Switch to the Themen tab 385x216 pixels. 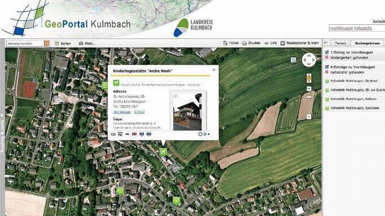(x=340, y=43)
